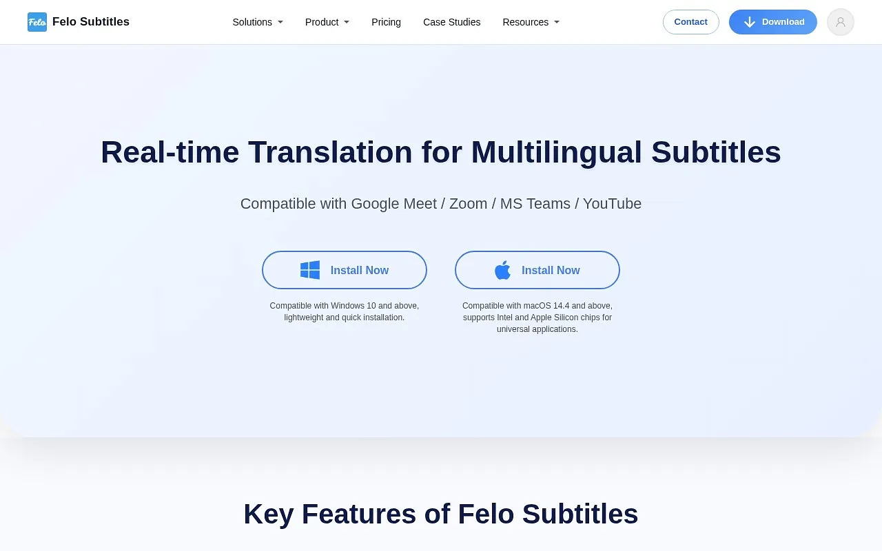The width and height of the screenshot is (882, 551).
Task: Click the Contact button
Action: coord(691,22)
